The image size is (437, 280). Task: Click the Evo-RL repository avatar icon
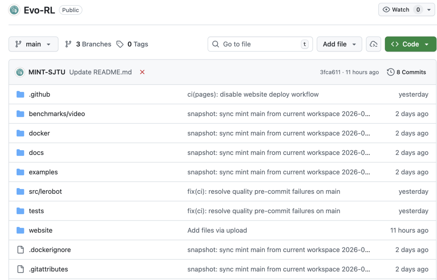(14, 10)
